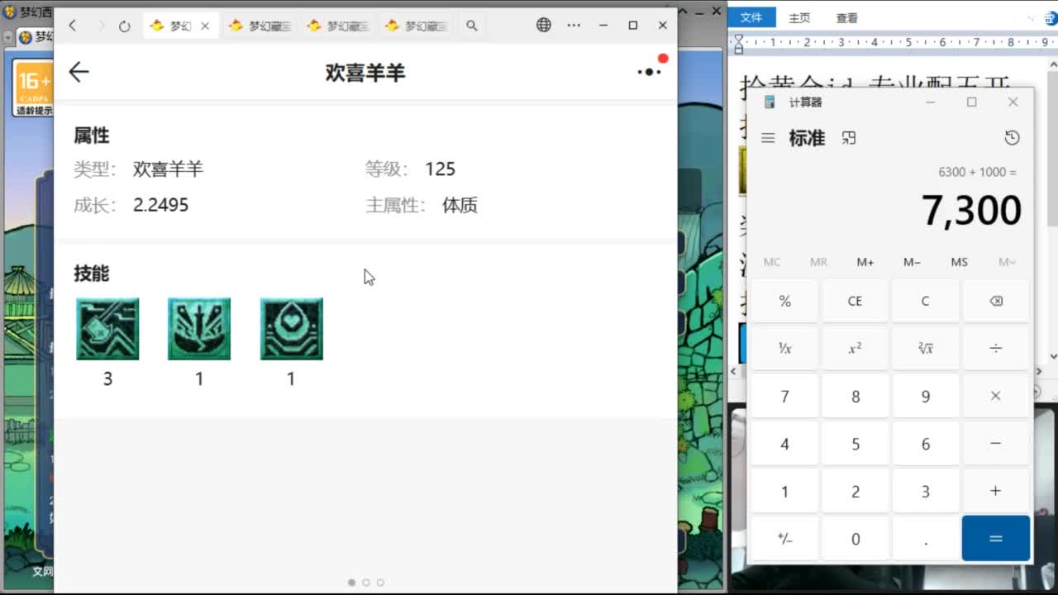Expand the M memory list dropdown
Screen dimensions: 1058x595
pos(1006,262)
